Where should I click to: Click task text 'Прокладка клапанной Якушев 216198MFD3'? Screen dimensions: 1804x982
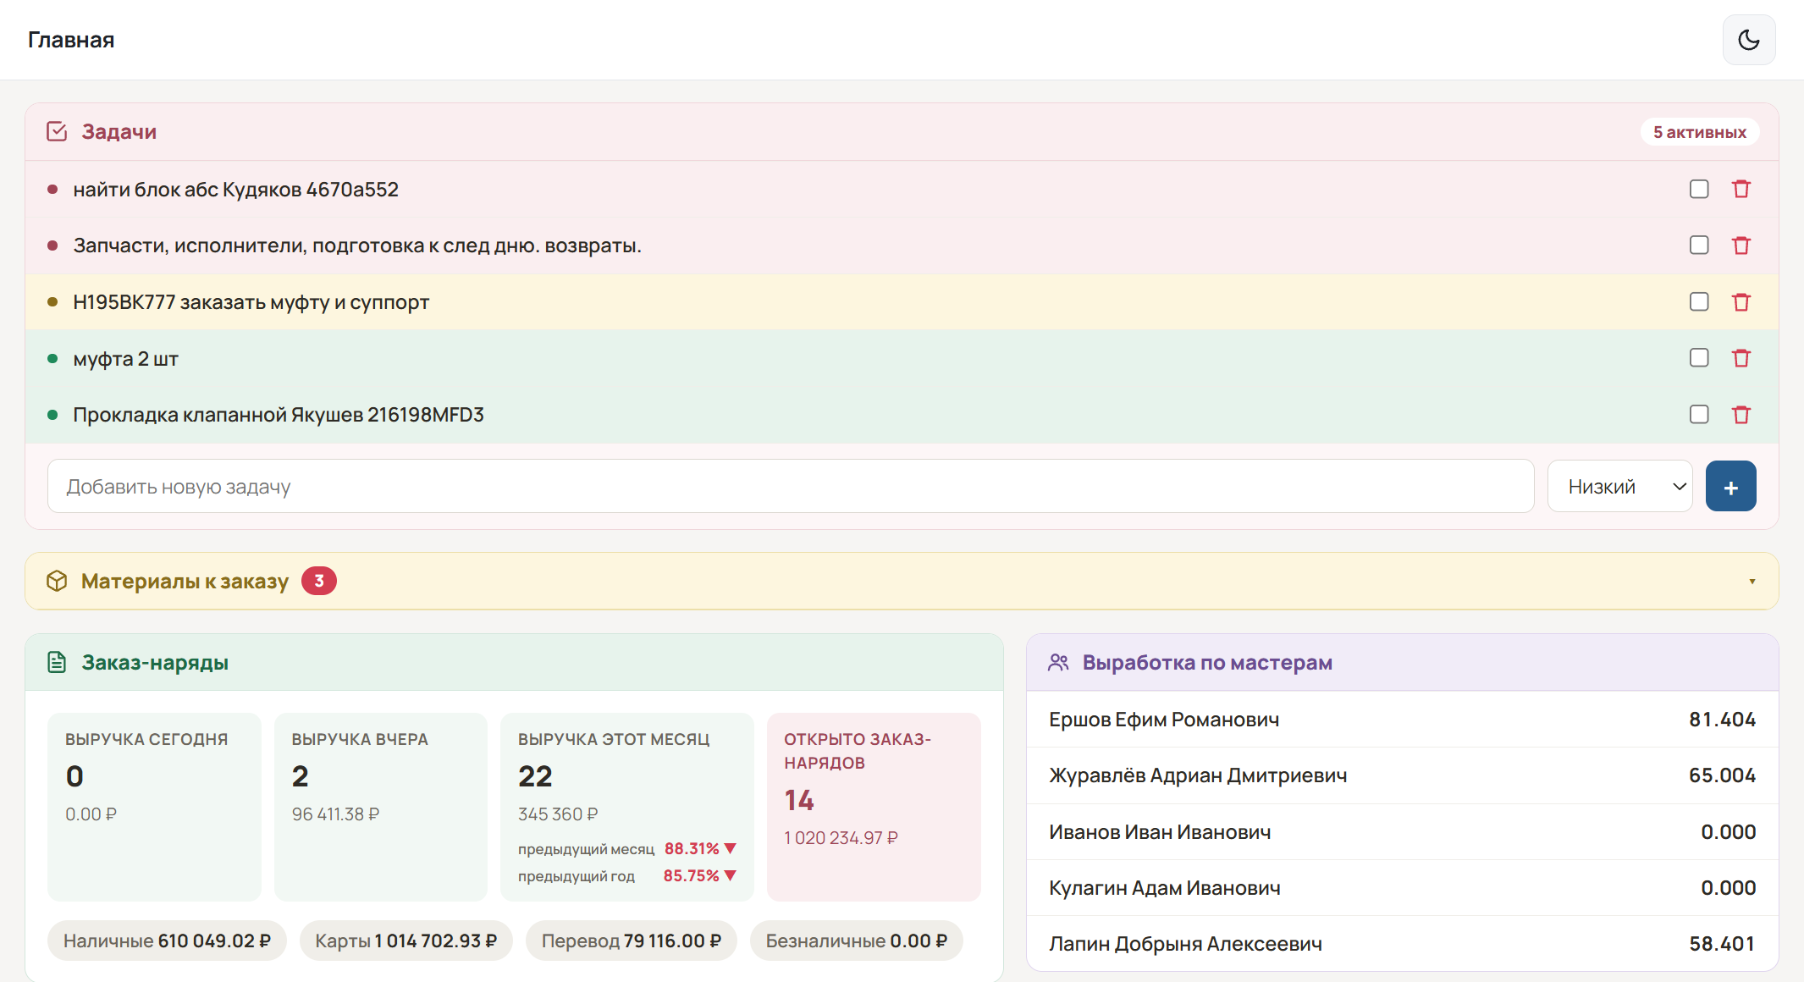pyautogui.click(x=279, y=415)
